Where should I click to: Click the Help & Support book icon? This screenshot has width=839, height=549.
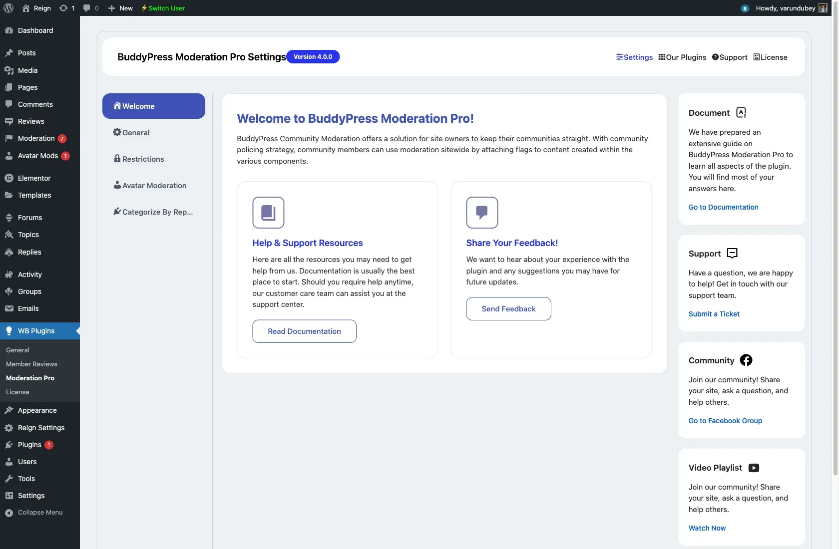coord(268,213)
